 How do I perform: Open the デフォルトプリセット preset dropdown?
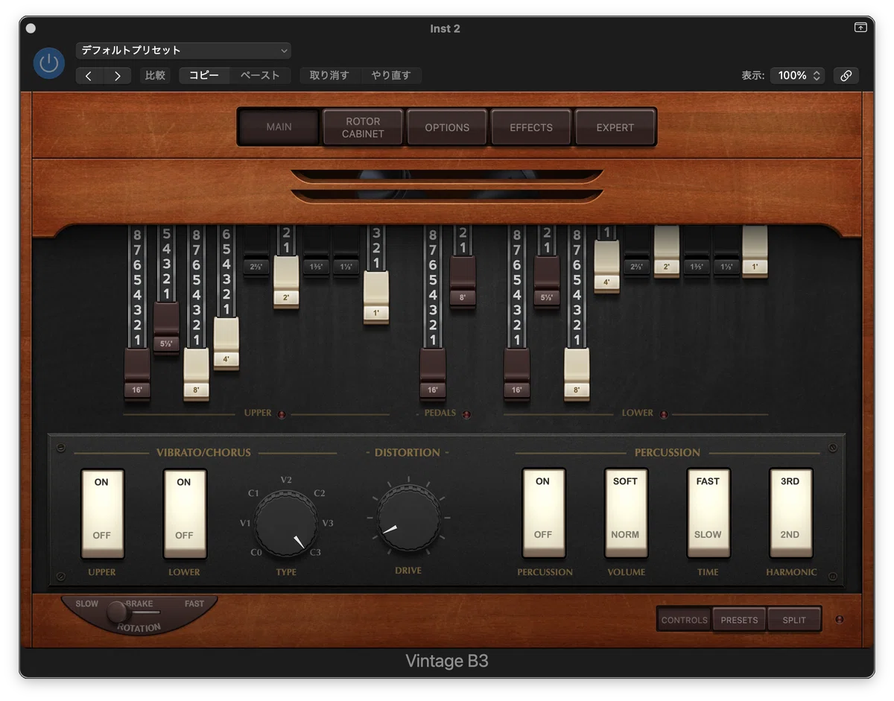[183, 50]
